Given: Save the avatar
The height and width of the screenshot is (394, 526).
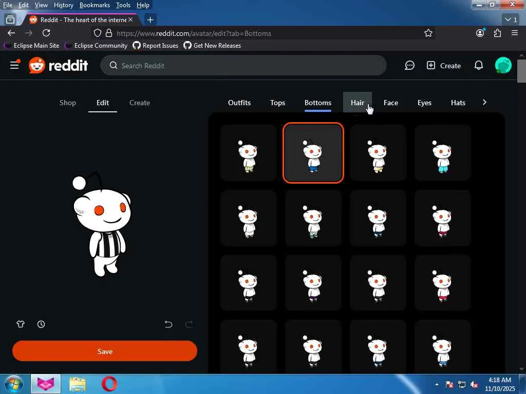Looking at the screenshot, I should tap(105, 351).
